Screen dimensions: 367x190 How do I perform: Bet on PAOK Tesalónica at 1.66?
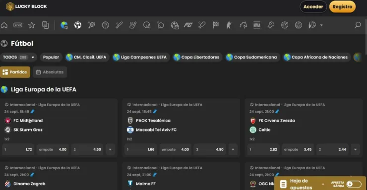pos(141,149)
